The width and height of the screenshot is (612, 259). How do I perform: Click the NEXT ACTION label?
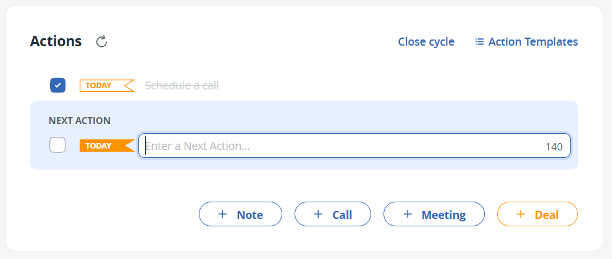pyautogui.click(x=79, y=121)
